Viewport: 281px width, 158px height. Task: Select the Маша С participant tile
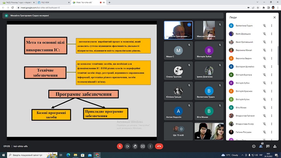click(178, 50)
